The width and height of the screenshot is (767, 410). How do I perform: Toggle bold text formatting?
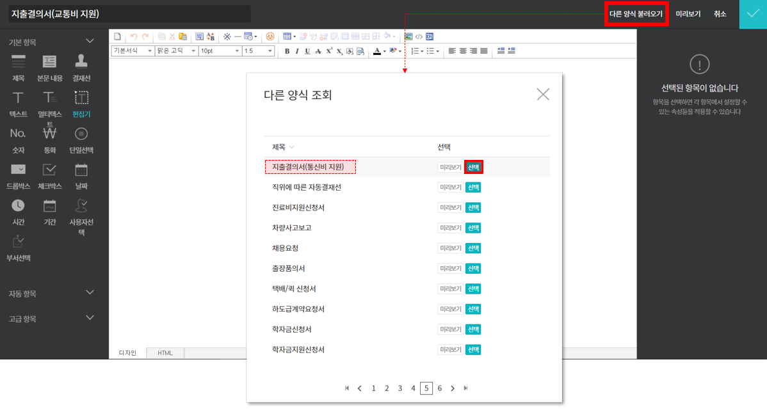[x=287, y=51]
